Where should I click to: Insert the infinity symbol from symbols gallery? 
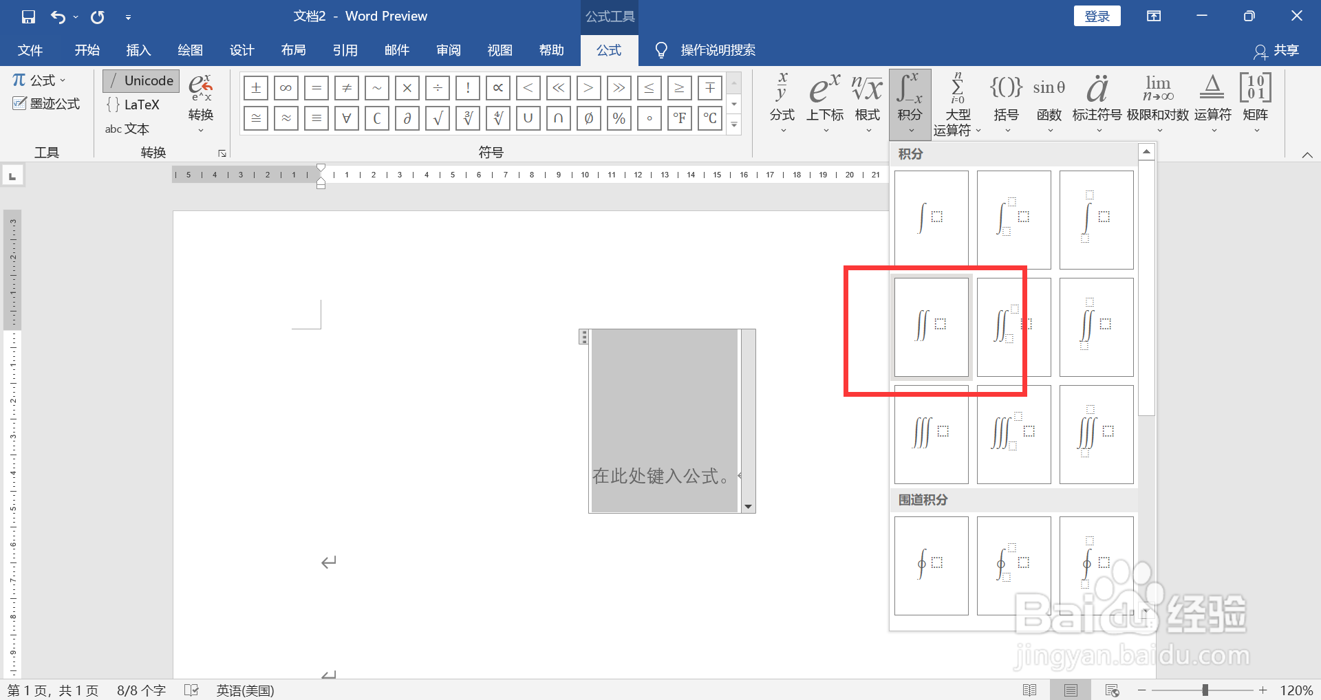click(x=286, y=87)
